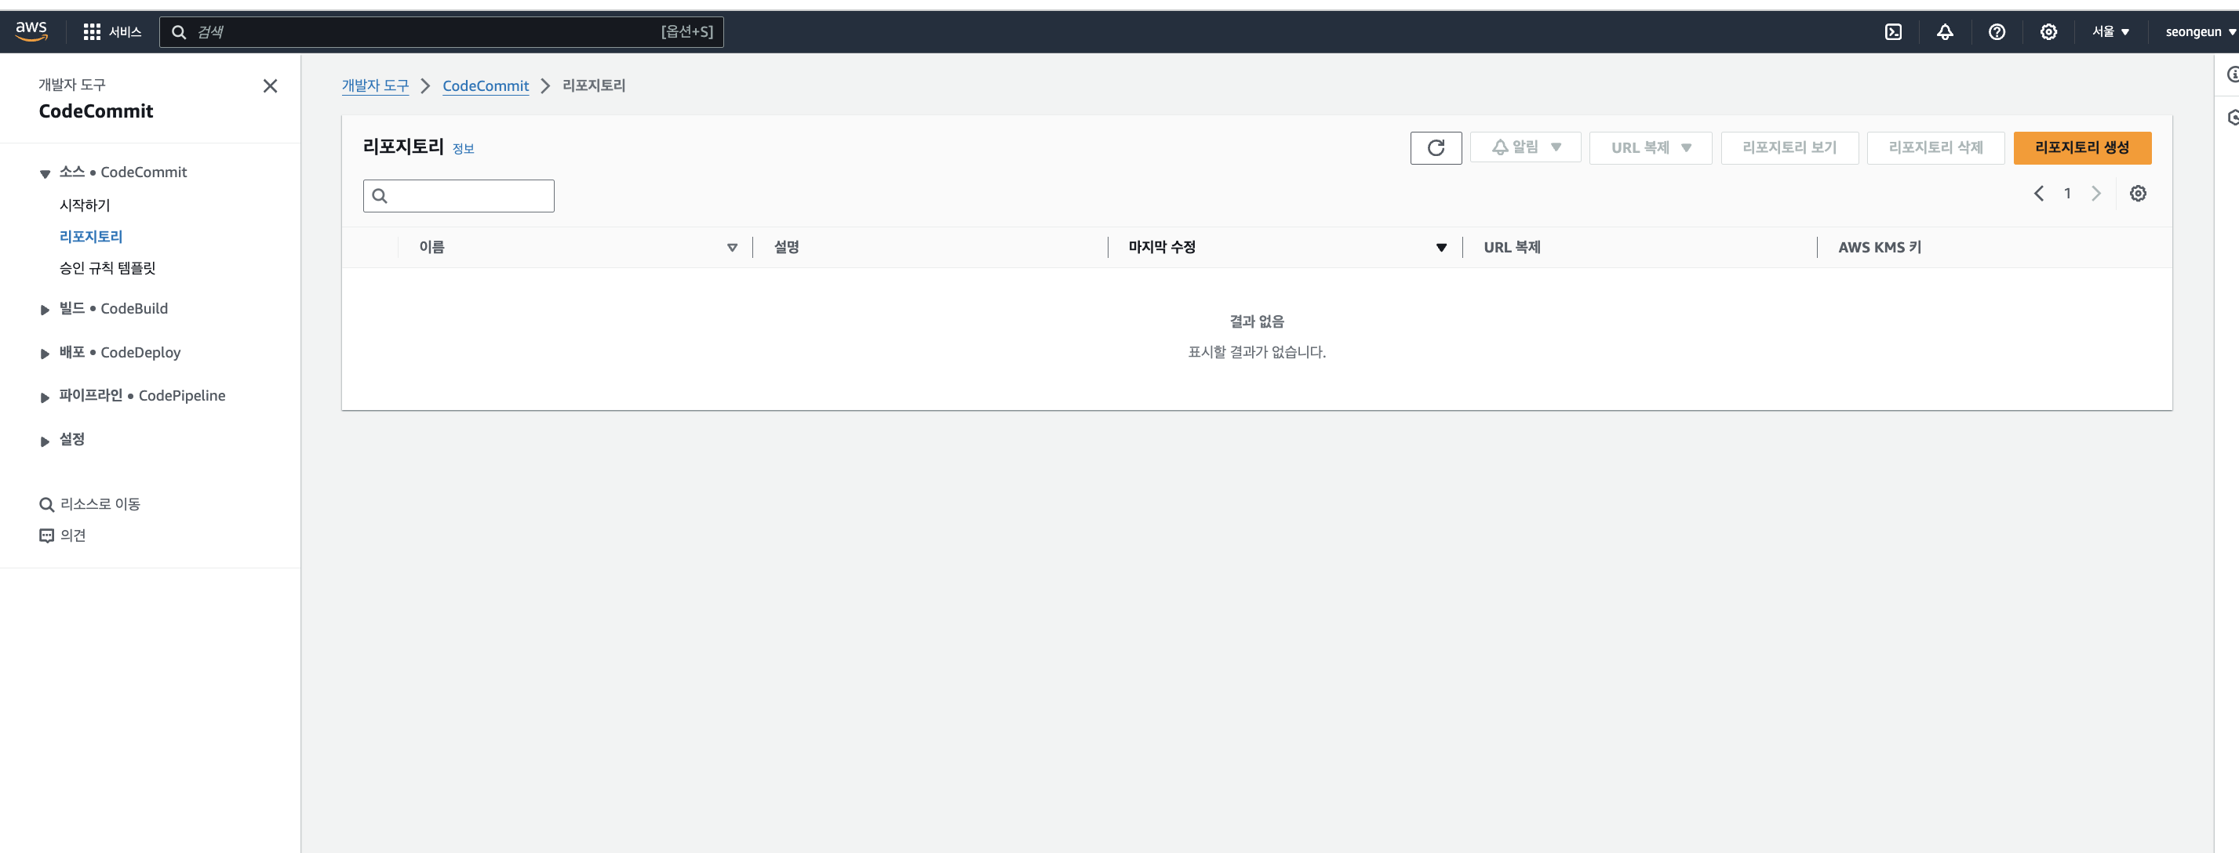Screen dimensions: 2239x853
Task: Expand the 빌드 CodeBuild section
Action: [45, 310]
